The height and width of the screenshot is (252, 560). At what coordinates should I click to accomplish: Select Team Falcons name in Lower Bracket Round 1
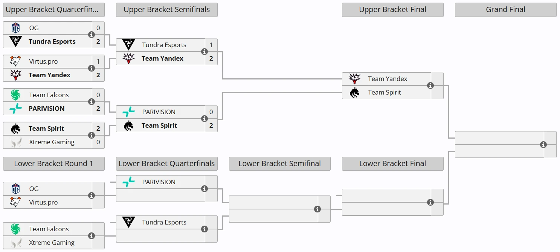click(49, 229)
